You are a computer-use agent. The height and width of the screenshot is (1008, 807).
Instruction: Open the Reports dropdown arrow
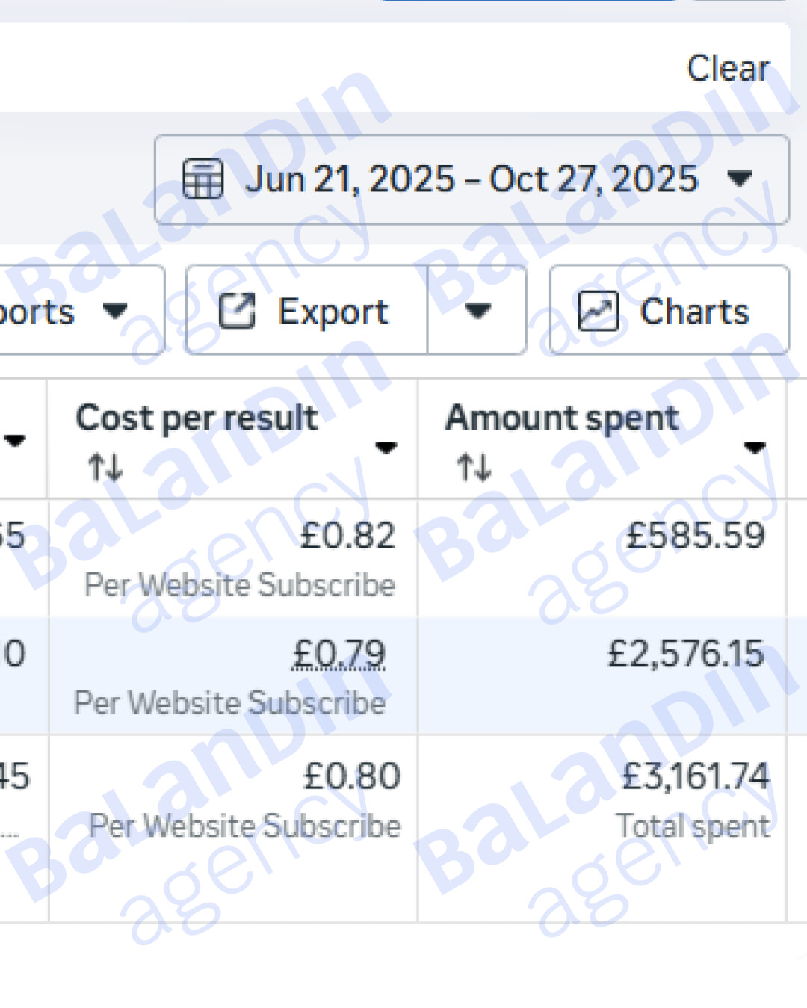[115, 310]
